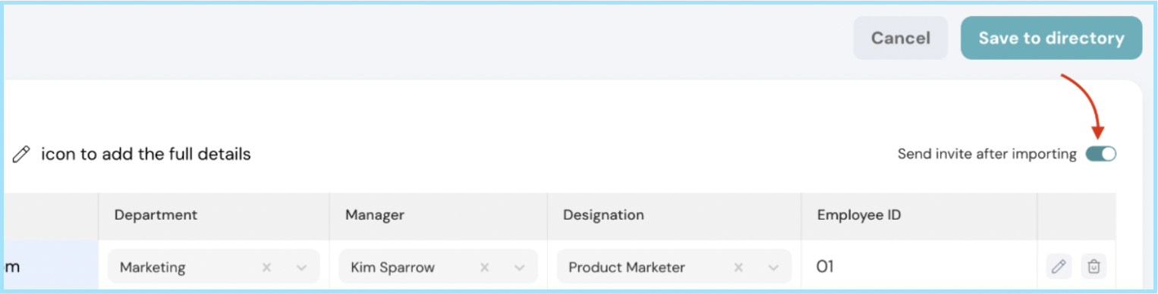Open the Department combo box showing Marketing

(x=213, y=267)
